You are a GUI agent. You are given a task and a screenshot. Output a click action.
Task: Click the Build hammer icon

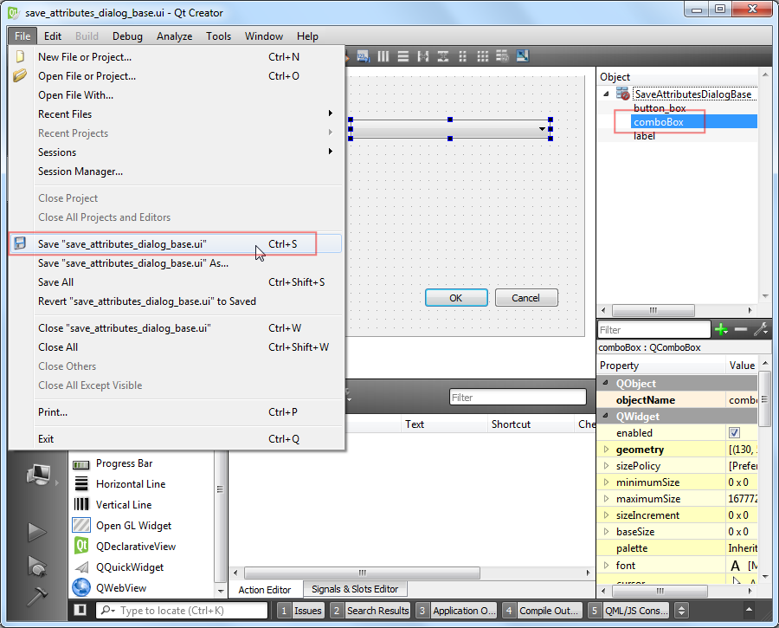pos(36,596)
